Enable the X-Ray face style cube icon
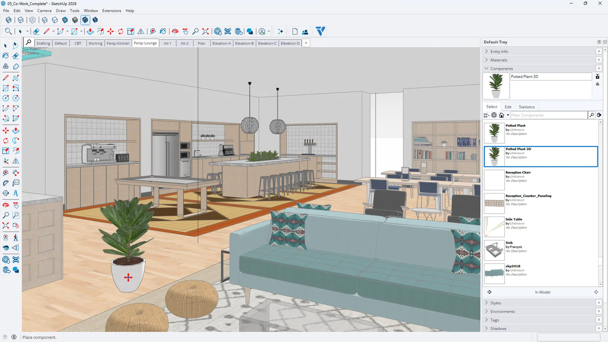Screen dimensions: 608x342 pyautogui.click(x=8, y=20)
